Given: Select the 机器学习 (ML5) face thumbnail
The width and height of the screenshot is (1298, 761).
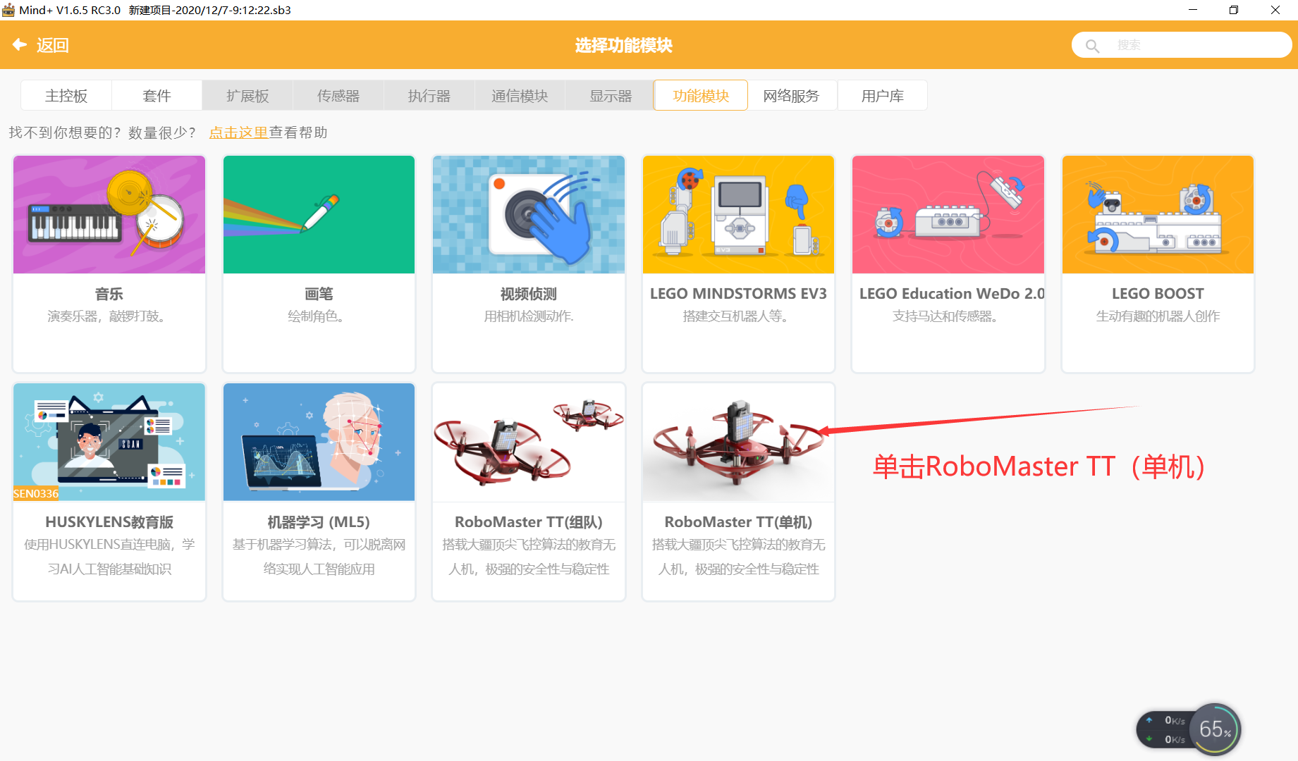Looking at the screenshot, I should 319,442.
